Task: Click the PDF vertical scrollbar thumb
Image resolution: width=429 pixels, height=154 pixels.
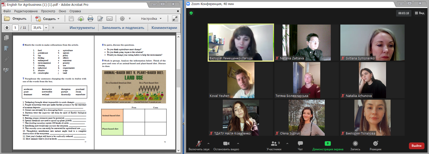Action: 179,78
